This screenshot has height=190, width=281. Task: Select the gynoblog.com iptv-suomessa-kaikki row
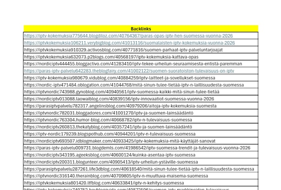pyautogui.click(x=140, y=92)
